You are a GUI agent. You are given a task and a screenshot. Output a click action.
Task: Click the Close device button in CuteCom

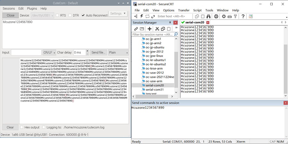pos(11,15)
